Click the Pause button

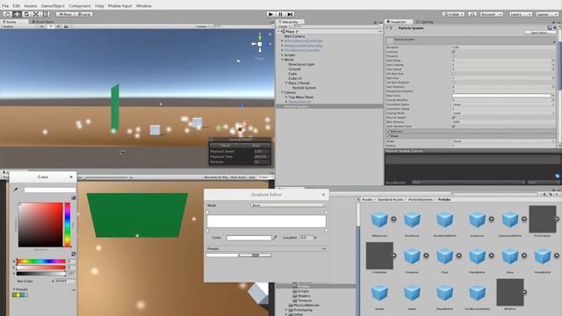tap(280, 14)
